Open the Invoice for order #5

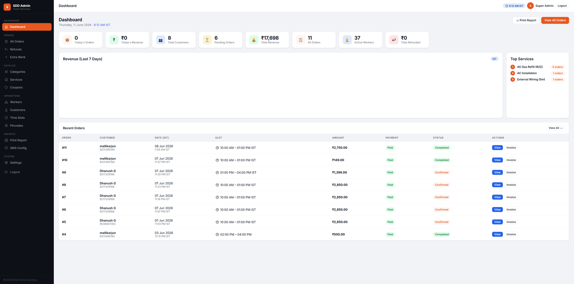[511, 222]
